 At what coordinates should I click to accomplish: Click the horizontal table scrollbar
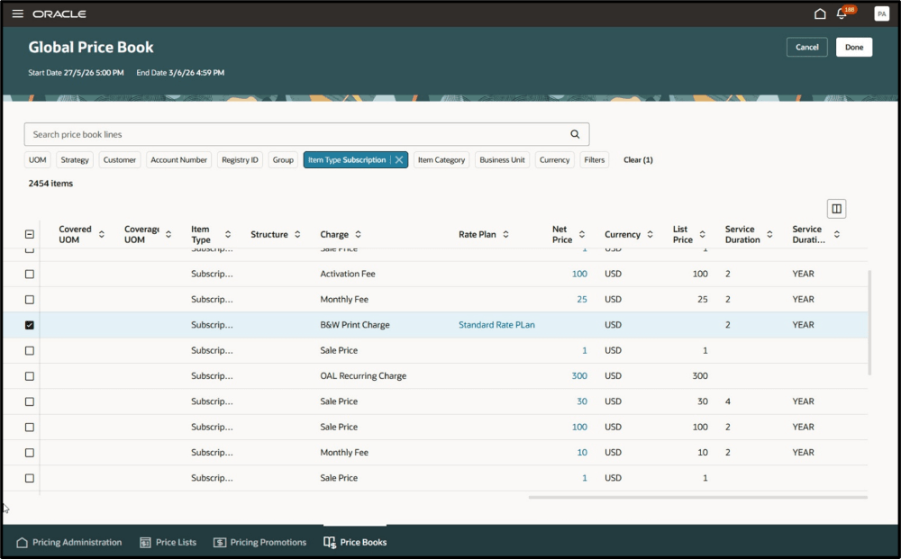tap(697, 498)
